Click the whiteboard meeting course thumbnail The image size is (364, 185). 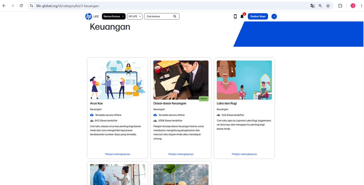click(x=117, y=175)
